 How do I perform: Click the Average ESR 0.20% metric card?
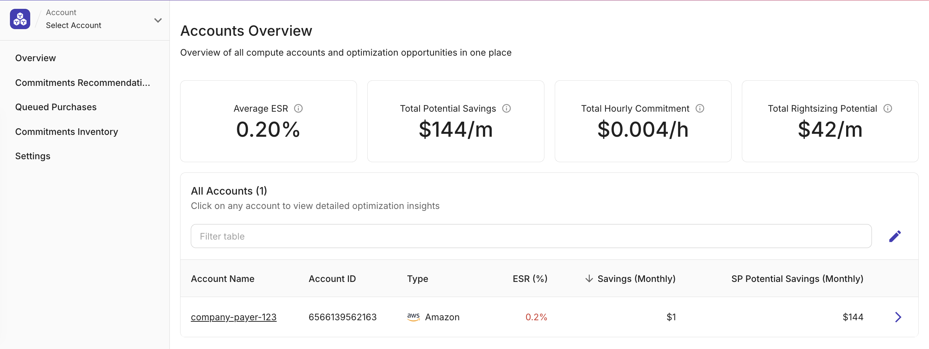point(268,121)
